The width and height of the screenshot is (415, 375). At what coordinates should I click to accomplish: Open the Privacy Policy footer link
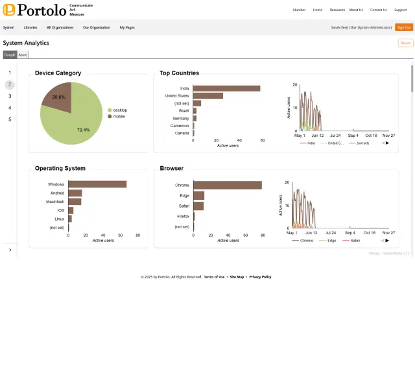[x=260, y=277]
